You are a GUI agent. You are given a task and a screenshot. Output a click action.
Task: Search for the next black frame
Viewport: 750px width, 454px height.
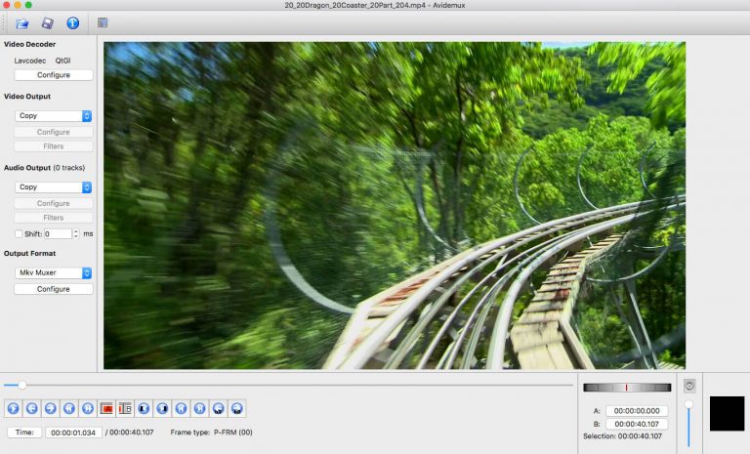(163, 408)
